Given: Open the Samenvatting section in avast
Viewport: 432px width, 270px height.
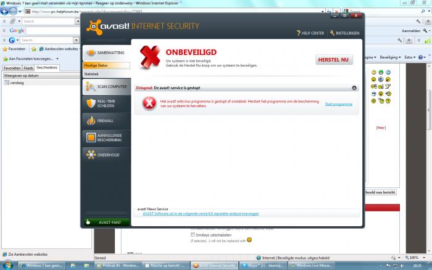Looking at the screenshot, I should point(107,52).
